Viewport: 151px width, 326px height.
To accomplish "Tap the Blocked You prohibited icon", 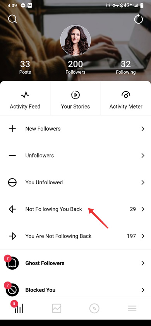I will 12,290.
